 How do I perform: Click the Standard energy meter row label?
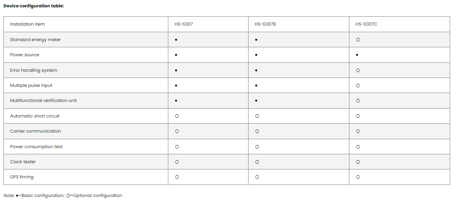click(x=35, y=40)
